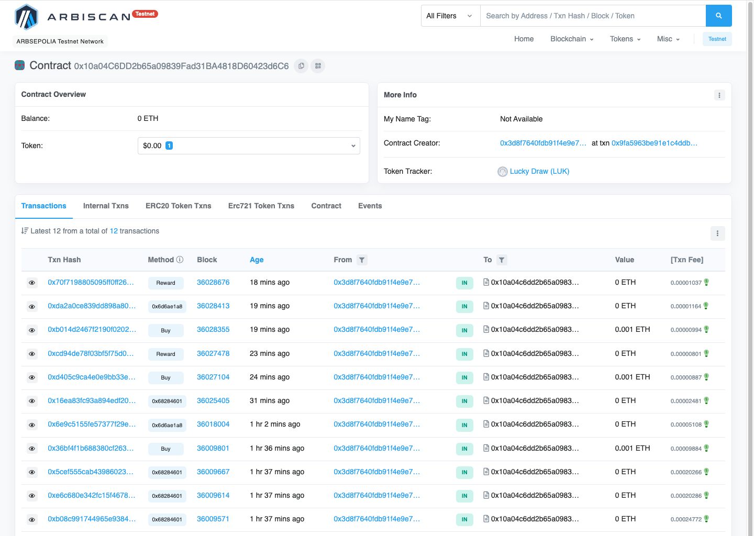Toggle eye preview for txn 0x16ea83fc93a894edf20
This screenshot has width=754, height=536.
[x=32, y=401]
